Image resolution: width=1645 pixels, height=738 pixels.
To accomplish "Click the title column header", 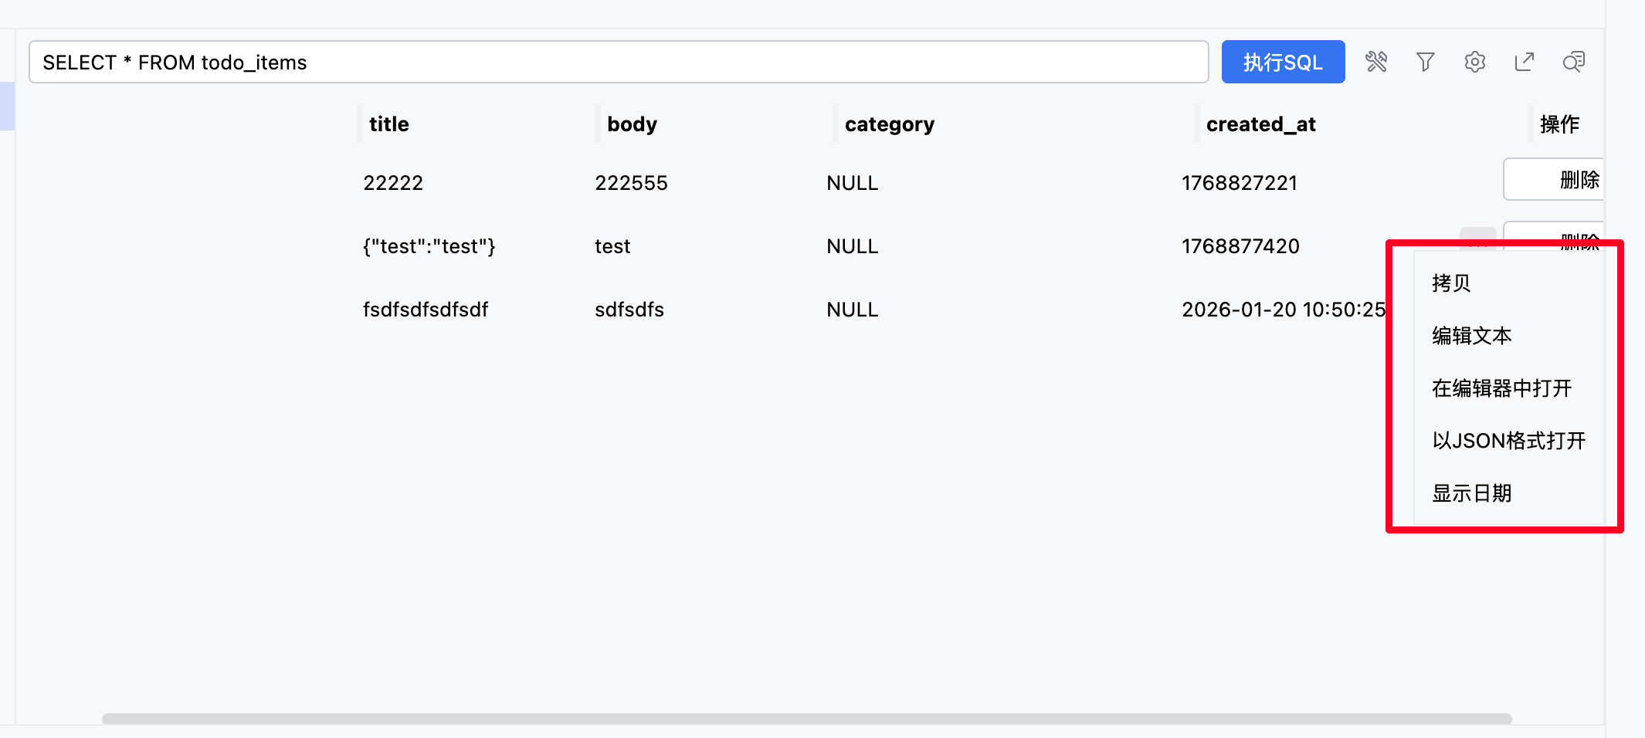I will (389, 124).
